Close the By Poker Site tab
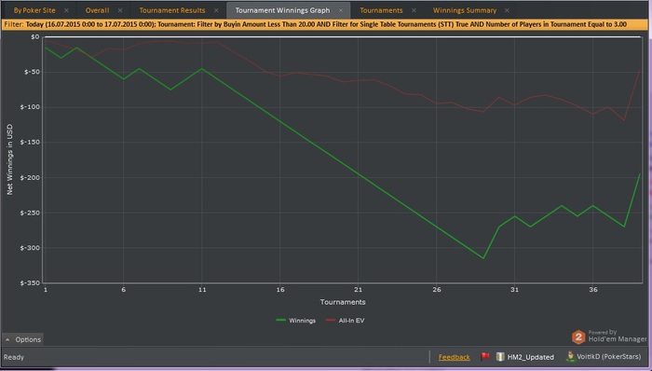 tap(66, 10)
